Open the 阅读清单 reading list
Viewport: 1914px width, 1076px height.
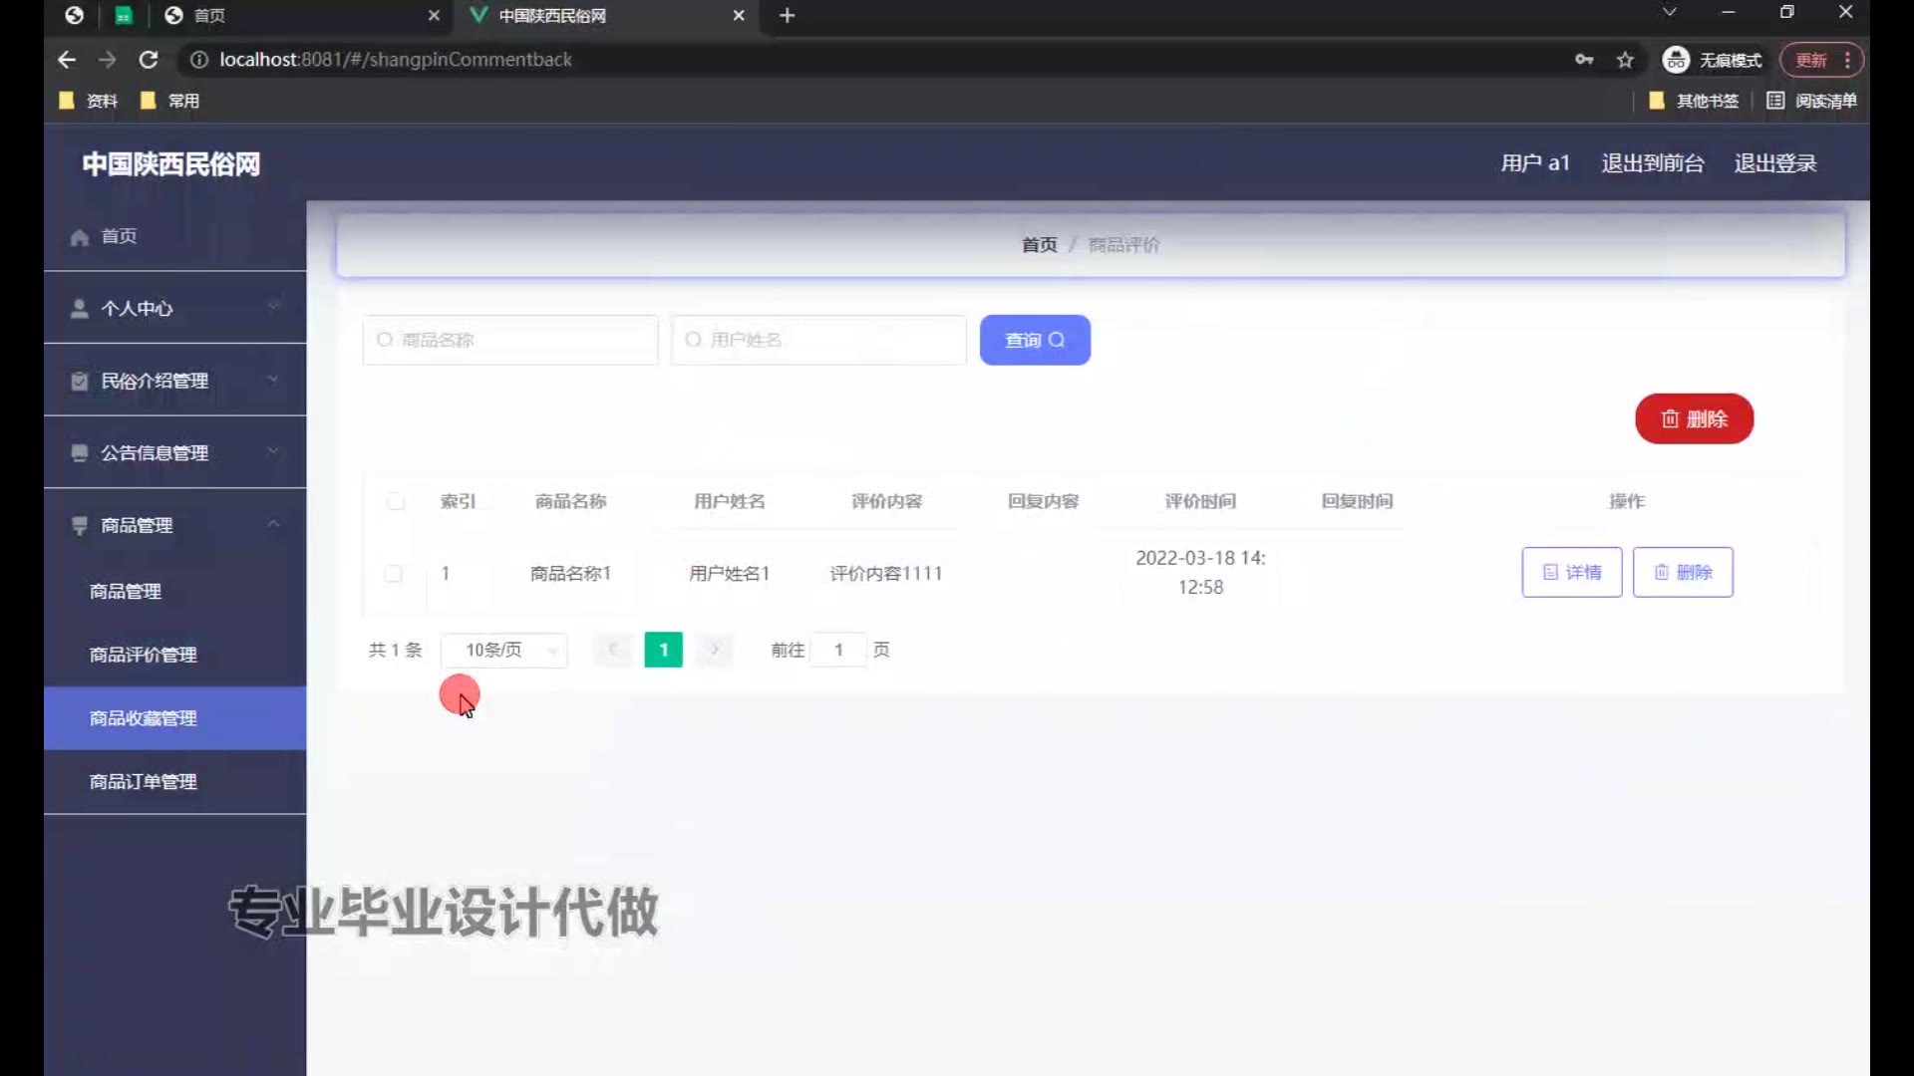pos(1811,101)
